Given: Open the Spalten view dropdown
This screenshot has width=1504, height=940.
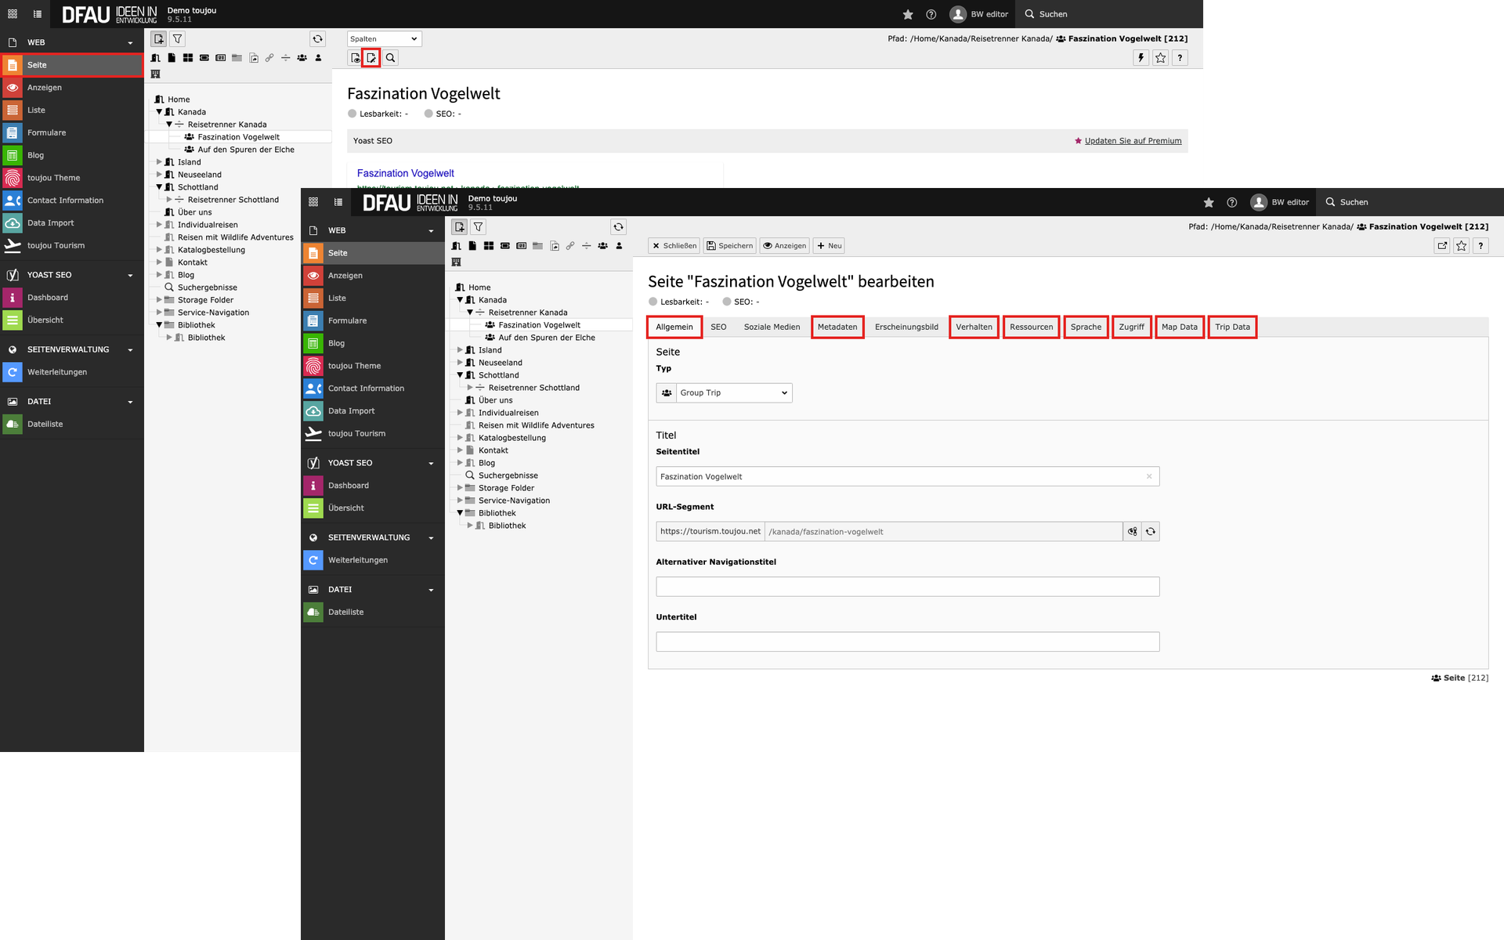Looking at the screenshot, I should coord(384,39).
